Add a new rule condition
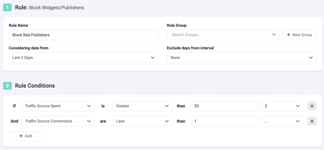 [x=26, y=136]
